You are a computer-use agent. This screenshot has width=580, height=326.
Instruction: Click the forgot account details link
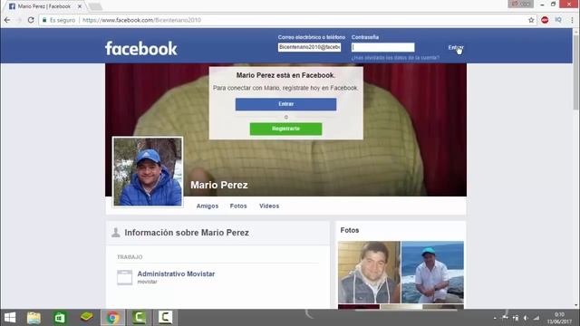[395, 58]
